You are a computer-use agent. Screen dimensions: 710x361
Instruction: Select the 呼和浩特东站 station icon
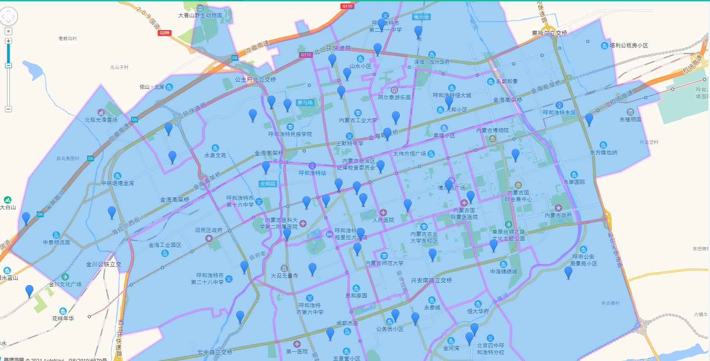pos(559,105)
